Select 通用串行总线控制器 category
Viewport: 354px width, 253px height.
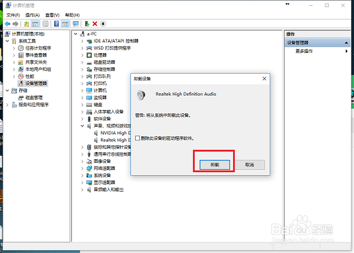coord(112,154)
